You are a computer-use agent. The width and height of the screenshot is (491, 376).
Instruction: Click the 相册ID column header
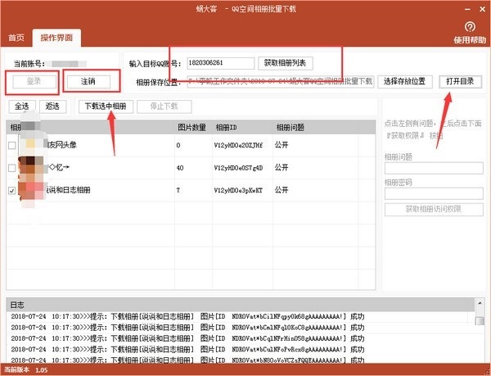227,128
